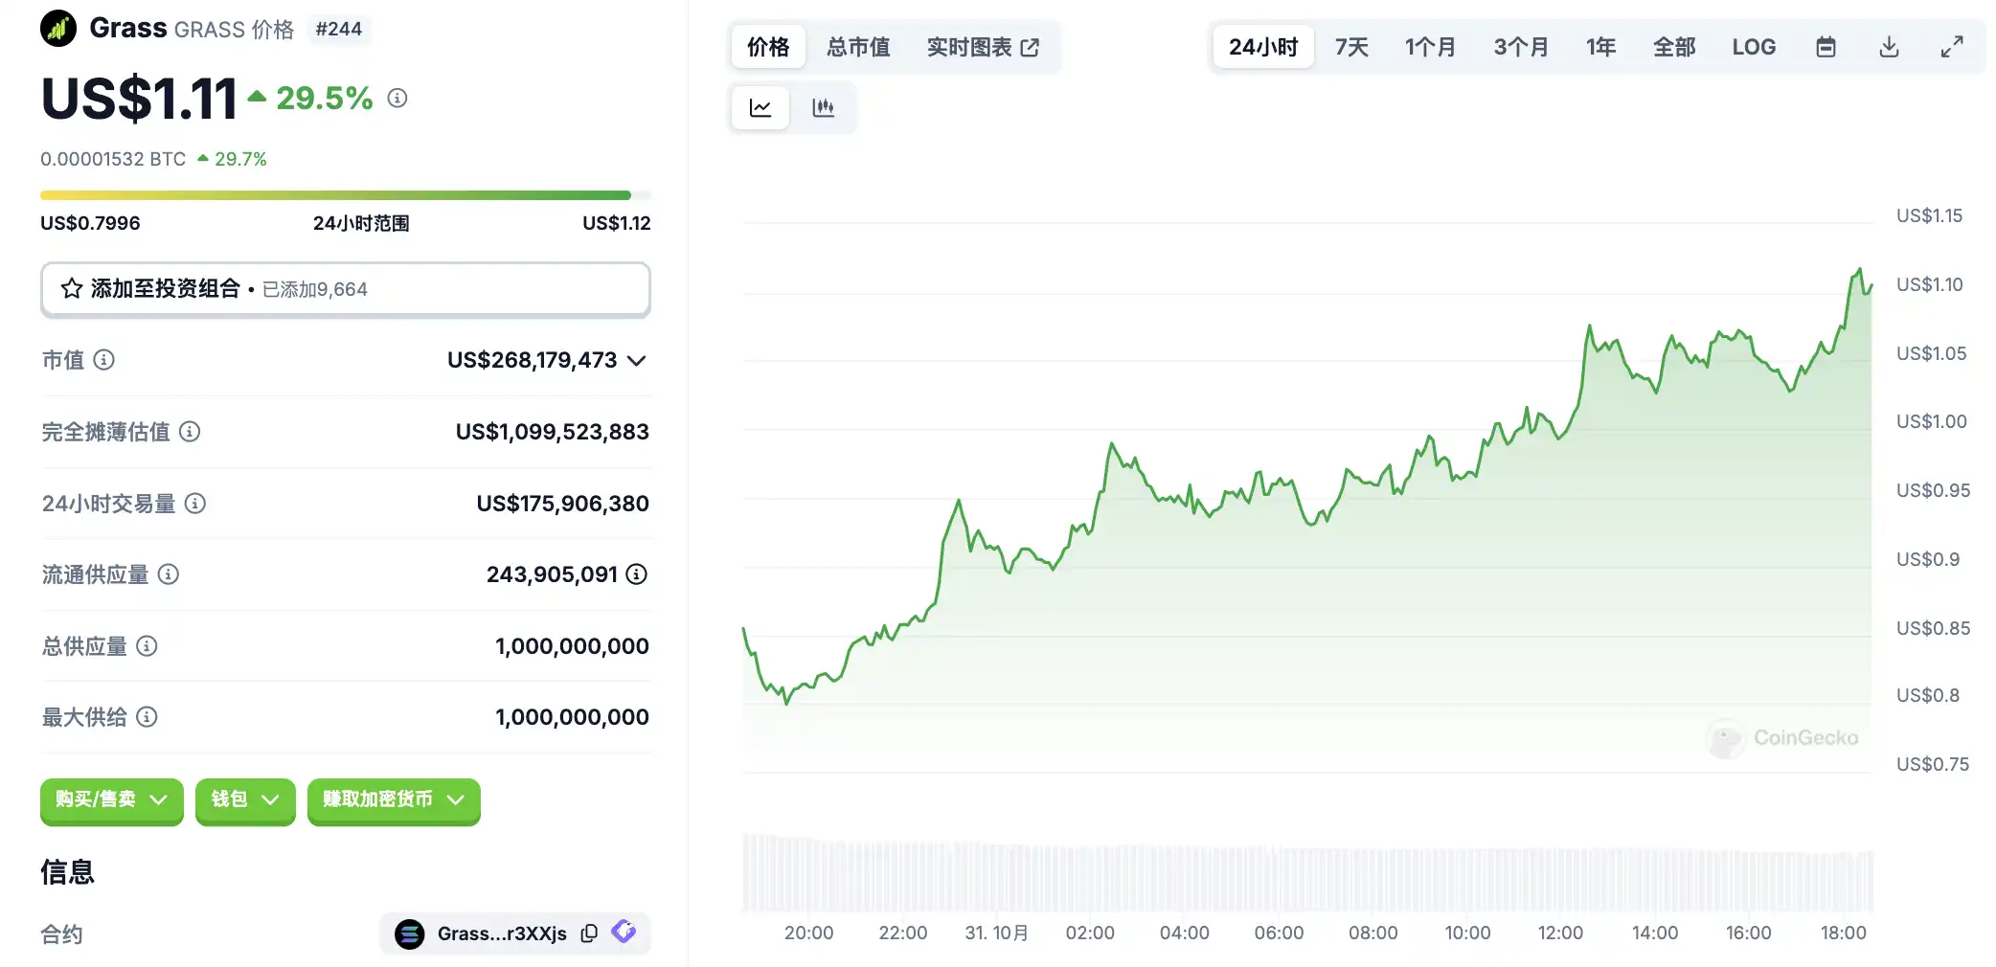
Task: Expand market cap dropdown chevron
Action: tap(637, 361)
